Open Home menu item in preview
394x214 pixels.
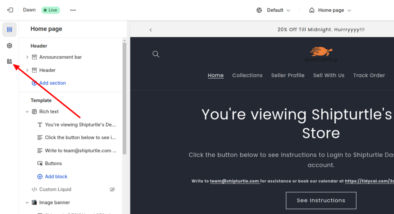coord(215,75)
